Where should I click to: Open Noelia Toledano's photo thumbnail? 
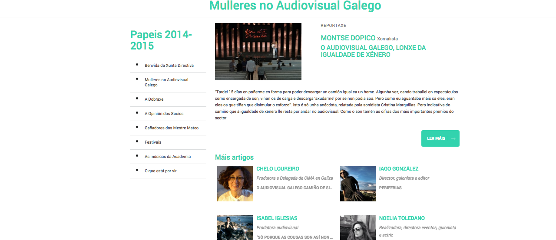(x=358, y=227)
